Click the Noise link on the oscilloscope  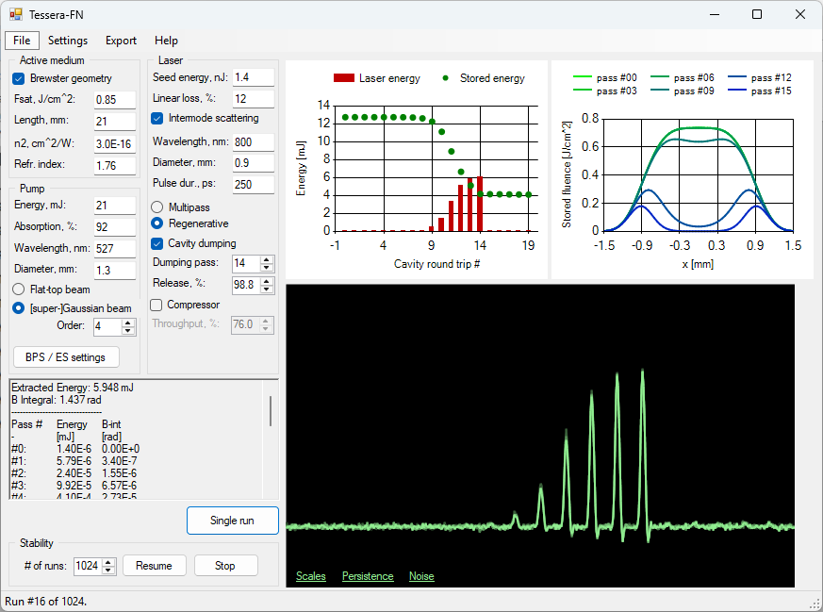(421, 576)
